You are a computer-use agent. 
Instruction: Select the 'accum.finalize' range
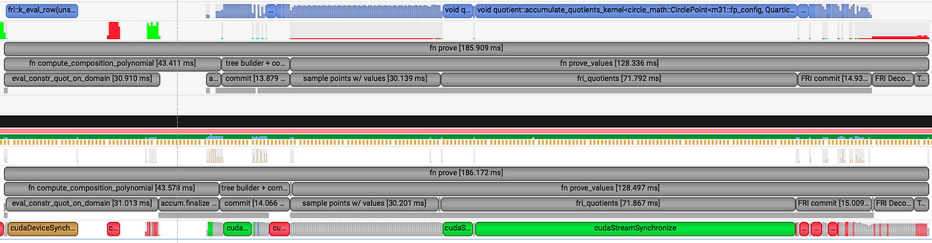point(188,203)
